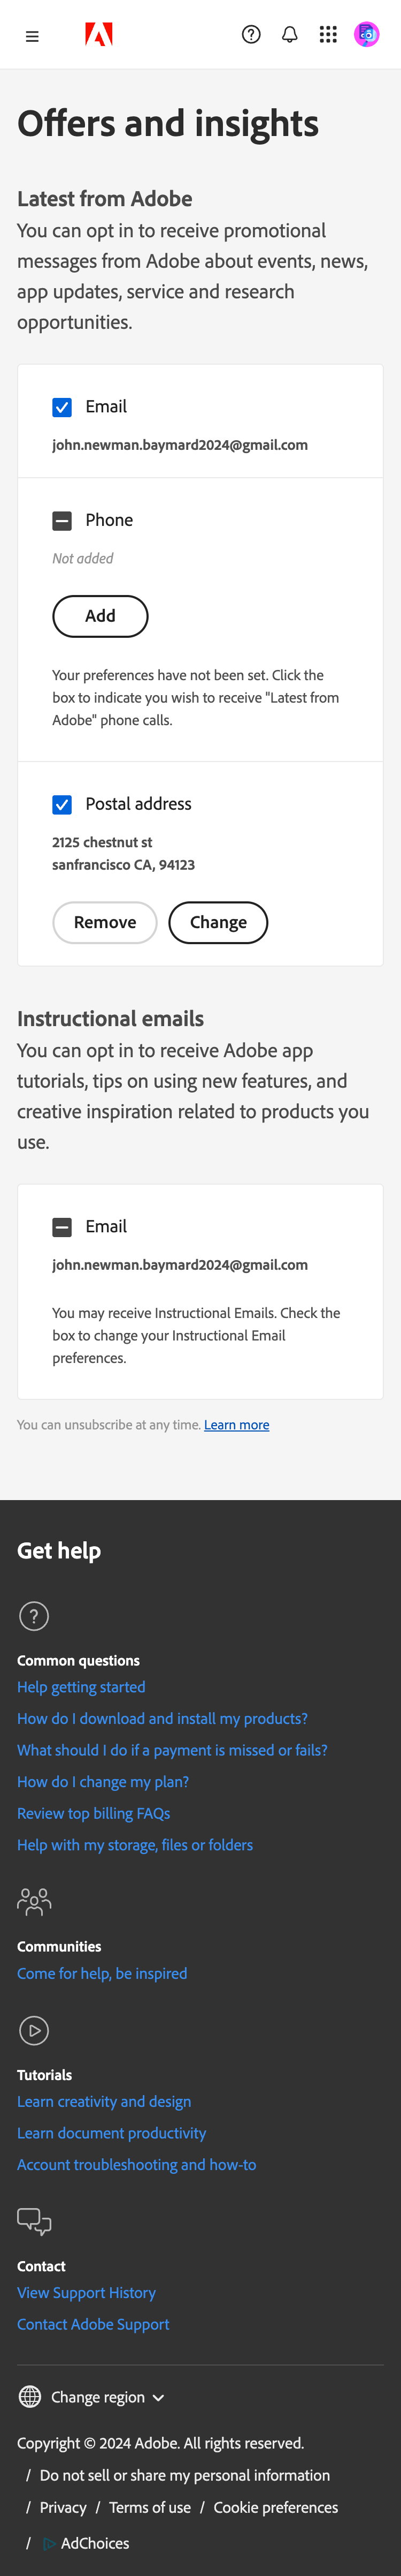
Task: Check the Phone opt-in checkbox
Action: pos(62,520)
